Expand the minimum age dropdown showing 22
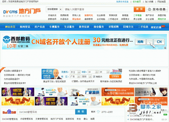Viewport: 169px width, 122px height. pos(96,72)
